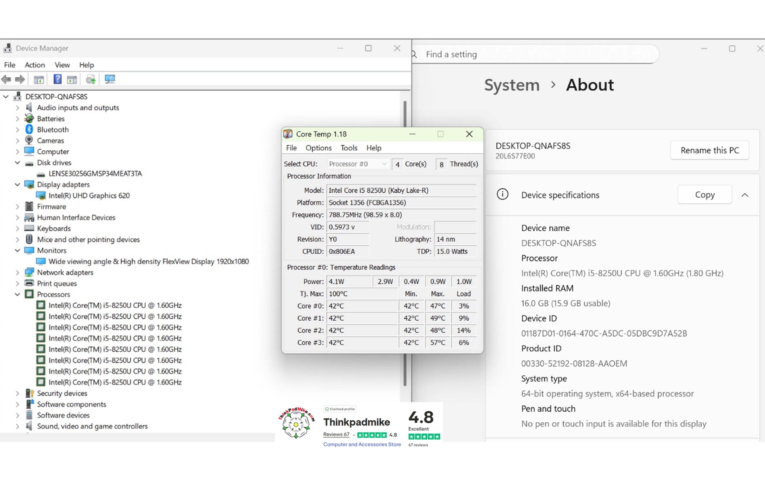Open the Select CPU Processor #0 dropdown
This screenshot has height=480, width=765.
pos(358,164)
